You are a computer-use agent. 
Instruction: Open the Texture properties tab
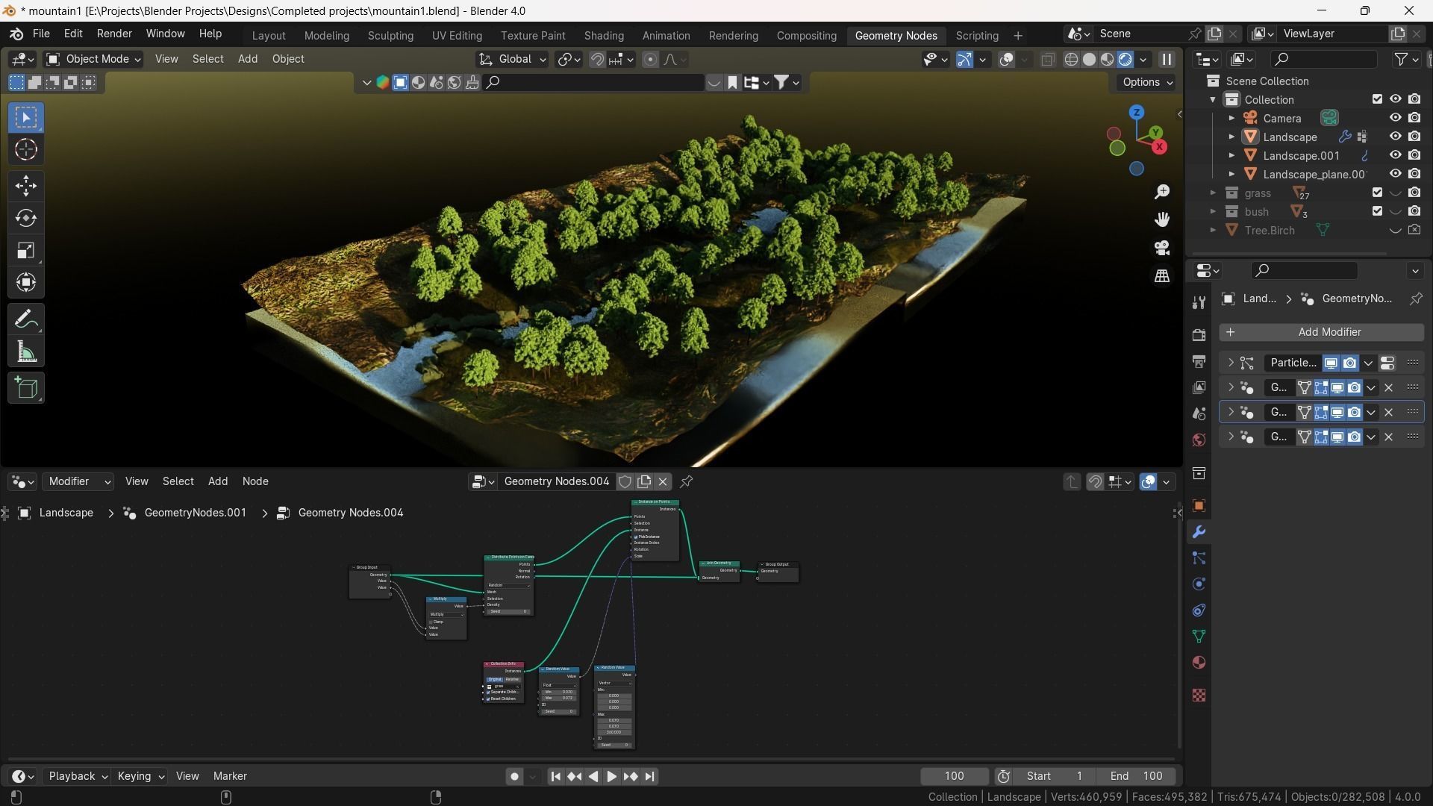click(x=1199, y=696)
